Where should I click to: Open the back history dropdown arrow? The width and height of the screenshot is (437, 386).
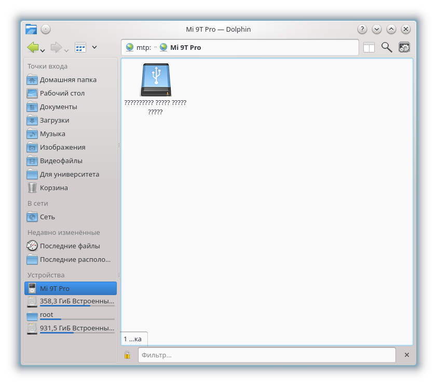pos(43,50)
